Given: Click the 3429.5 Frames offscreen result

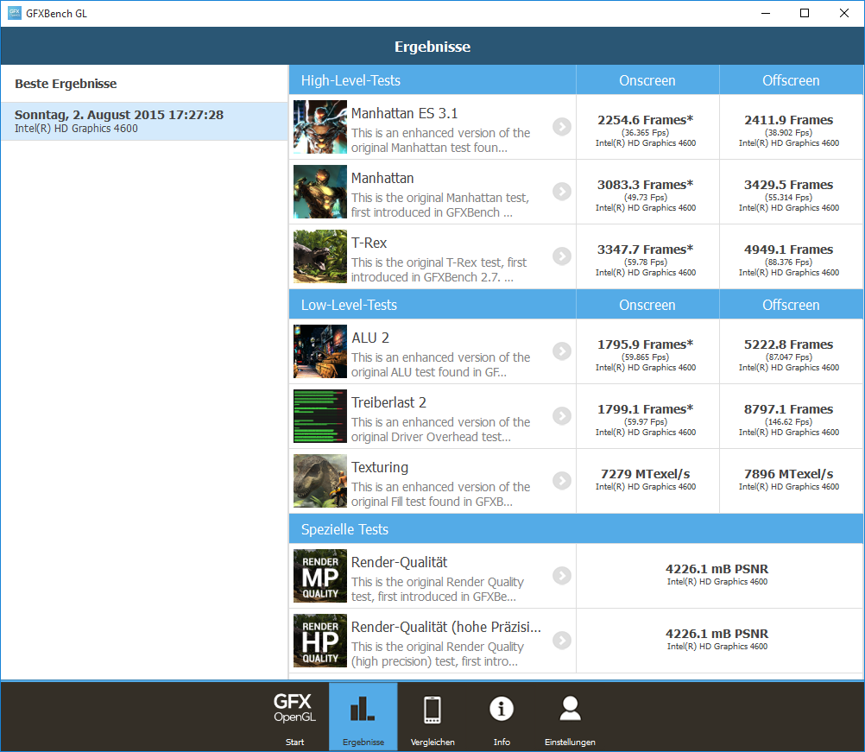Looking at the screenshot, I should pos(789,184).
